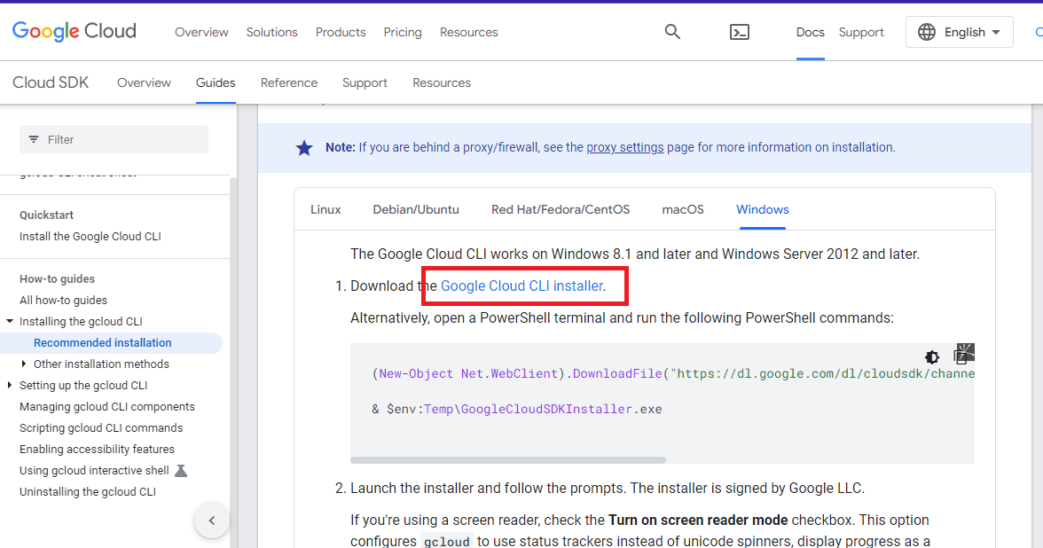Image resolution: width=1043 pixels, height=548 pixels.
Task: Click the beaker icon beside interactive shell
Action: [181, 471]
